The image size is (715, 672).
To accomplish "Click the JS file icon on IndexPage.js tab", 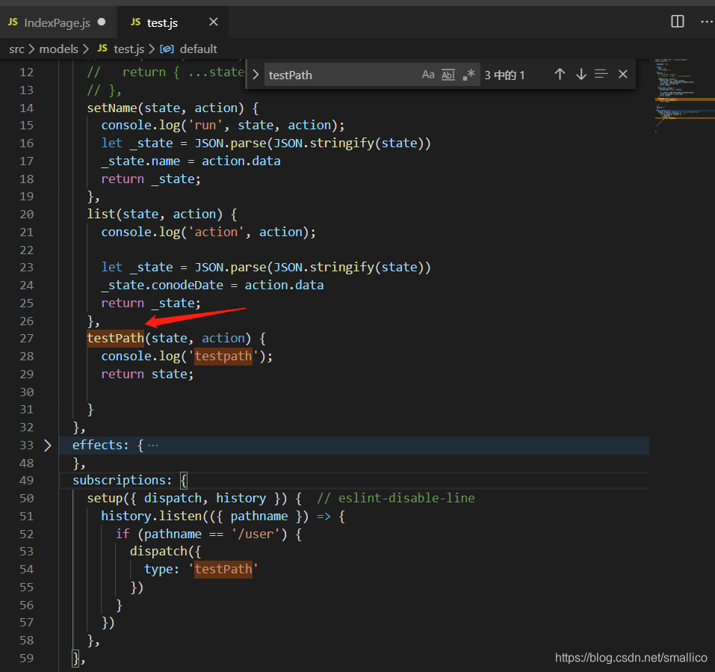I will [x=13, y=22].
